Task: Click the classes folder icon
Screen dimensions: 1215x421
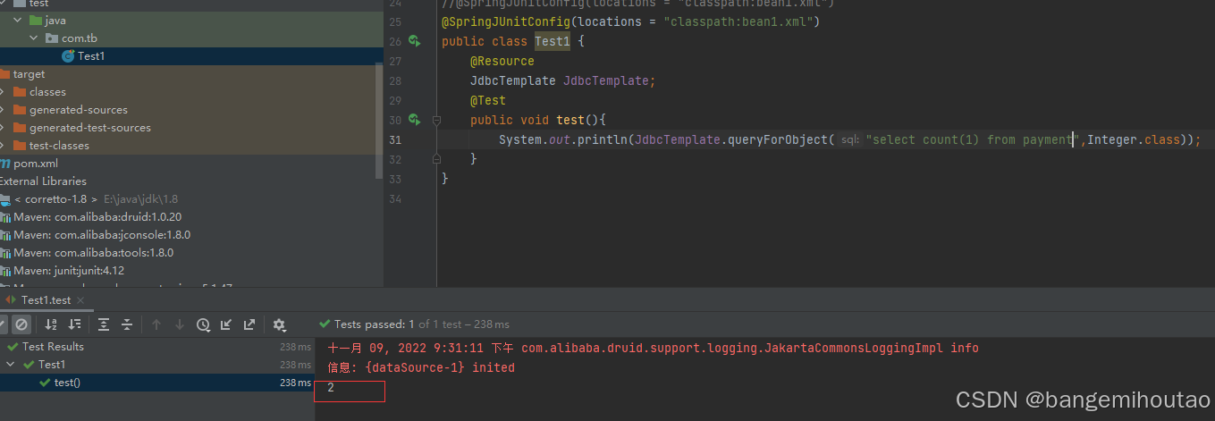Action: click(x=19, y=91)
